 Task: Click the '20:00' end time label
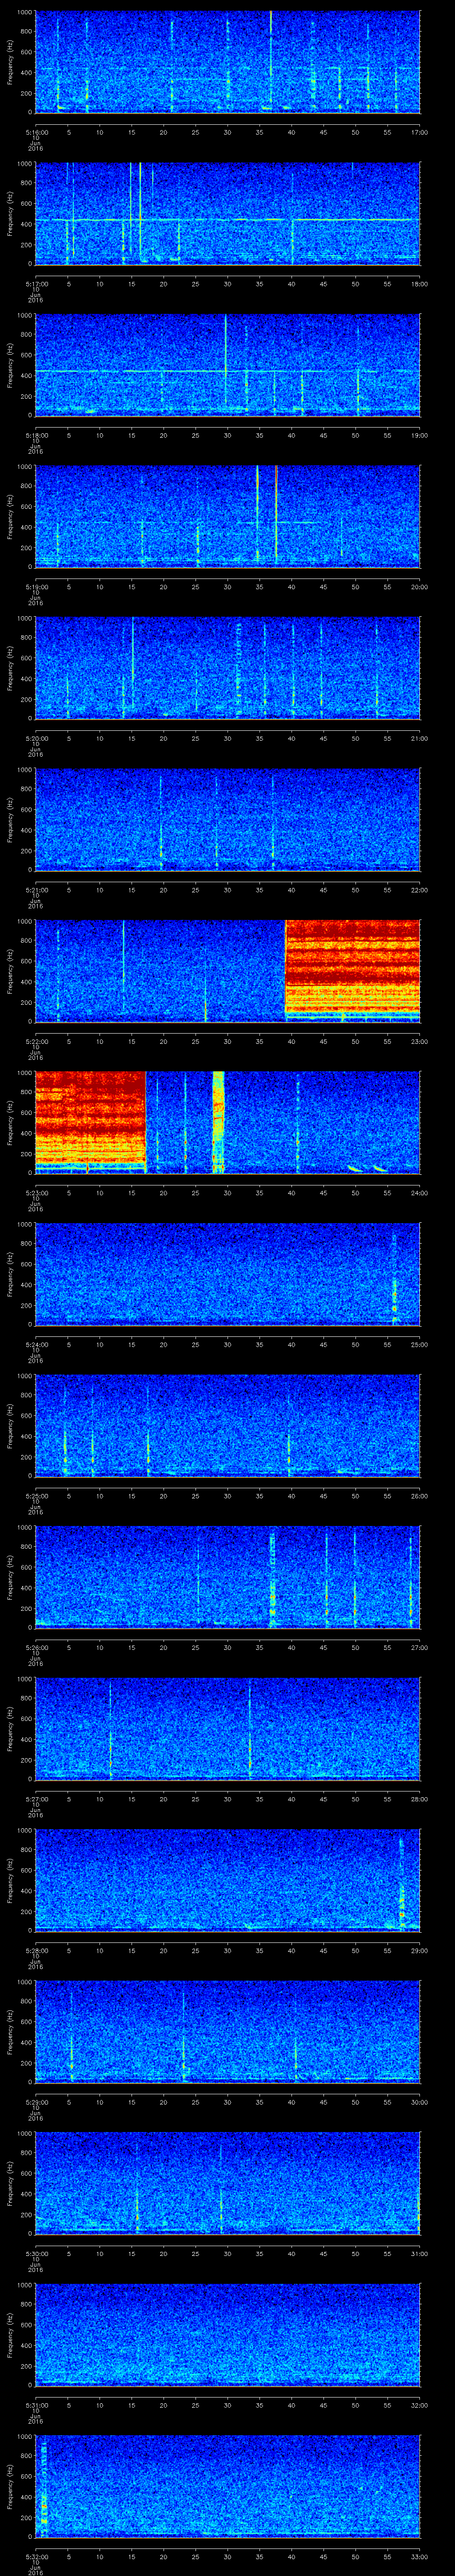(x=419, y=586)
